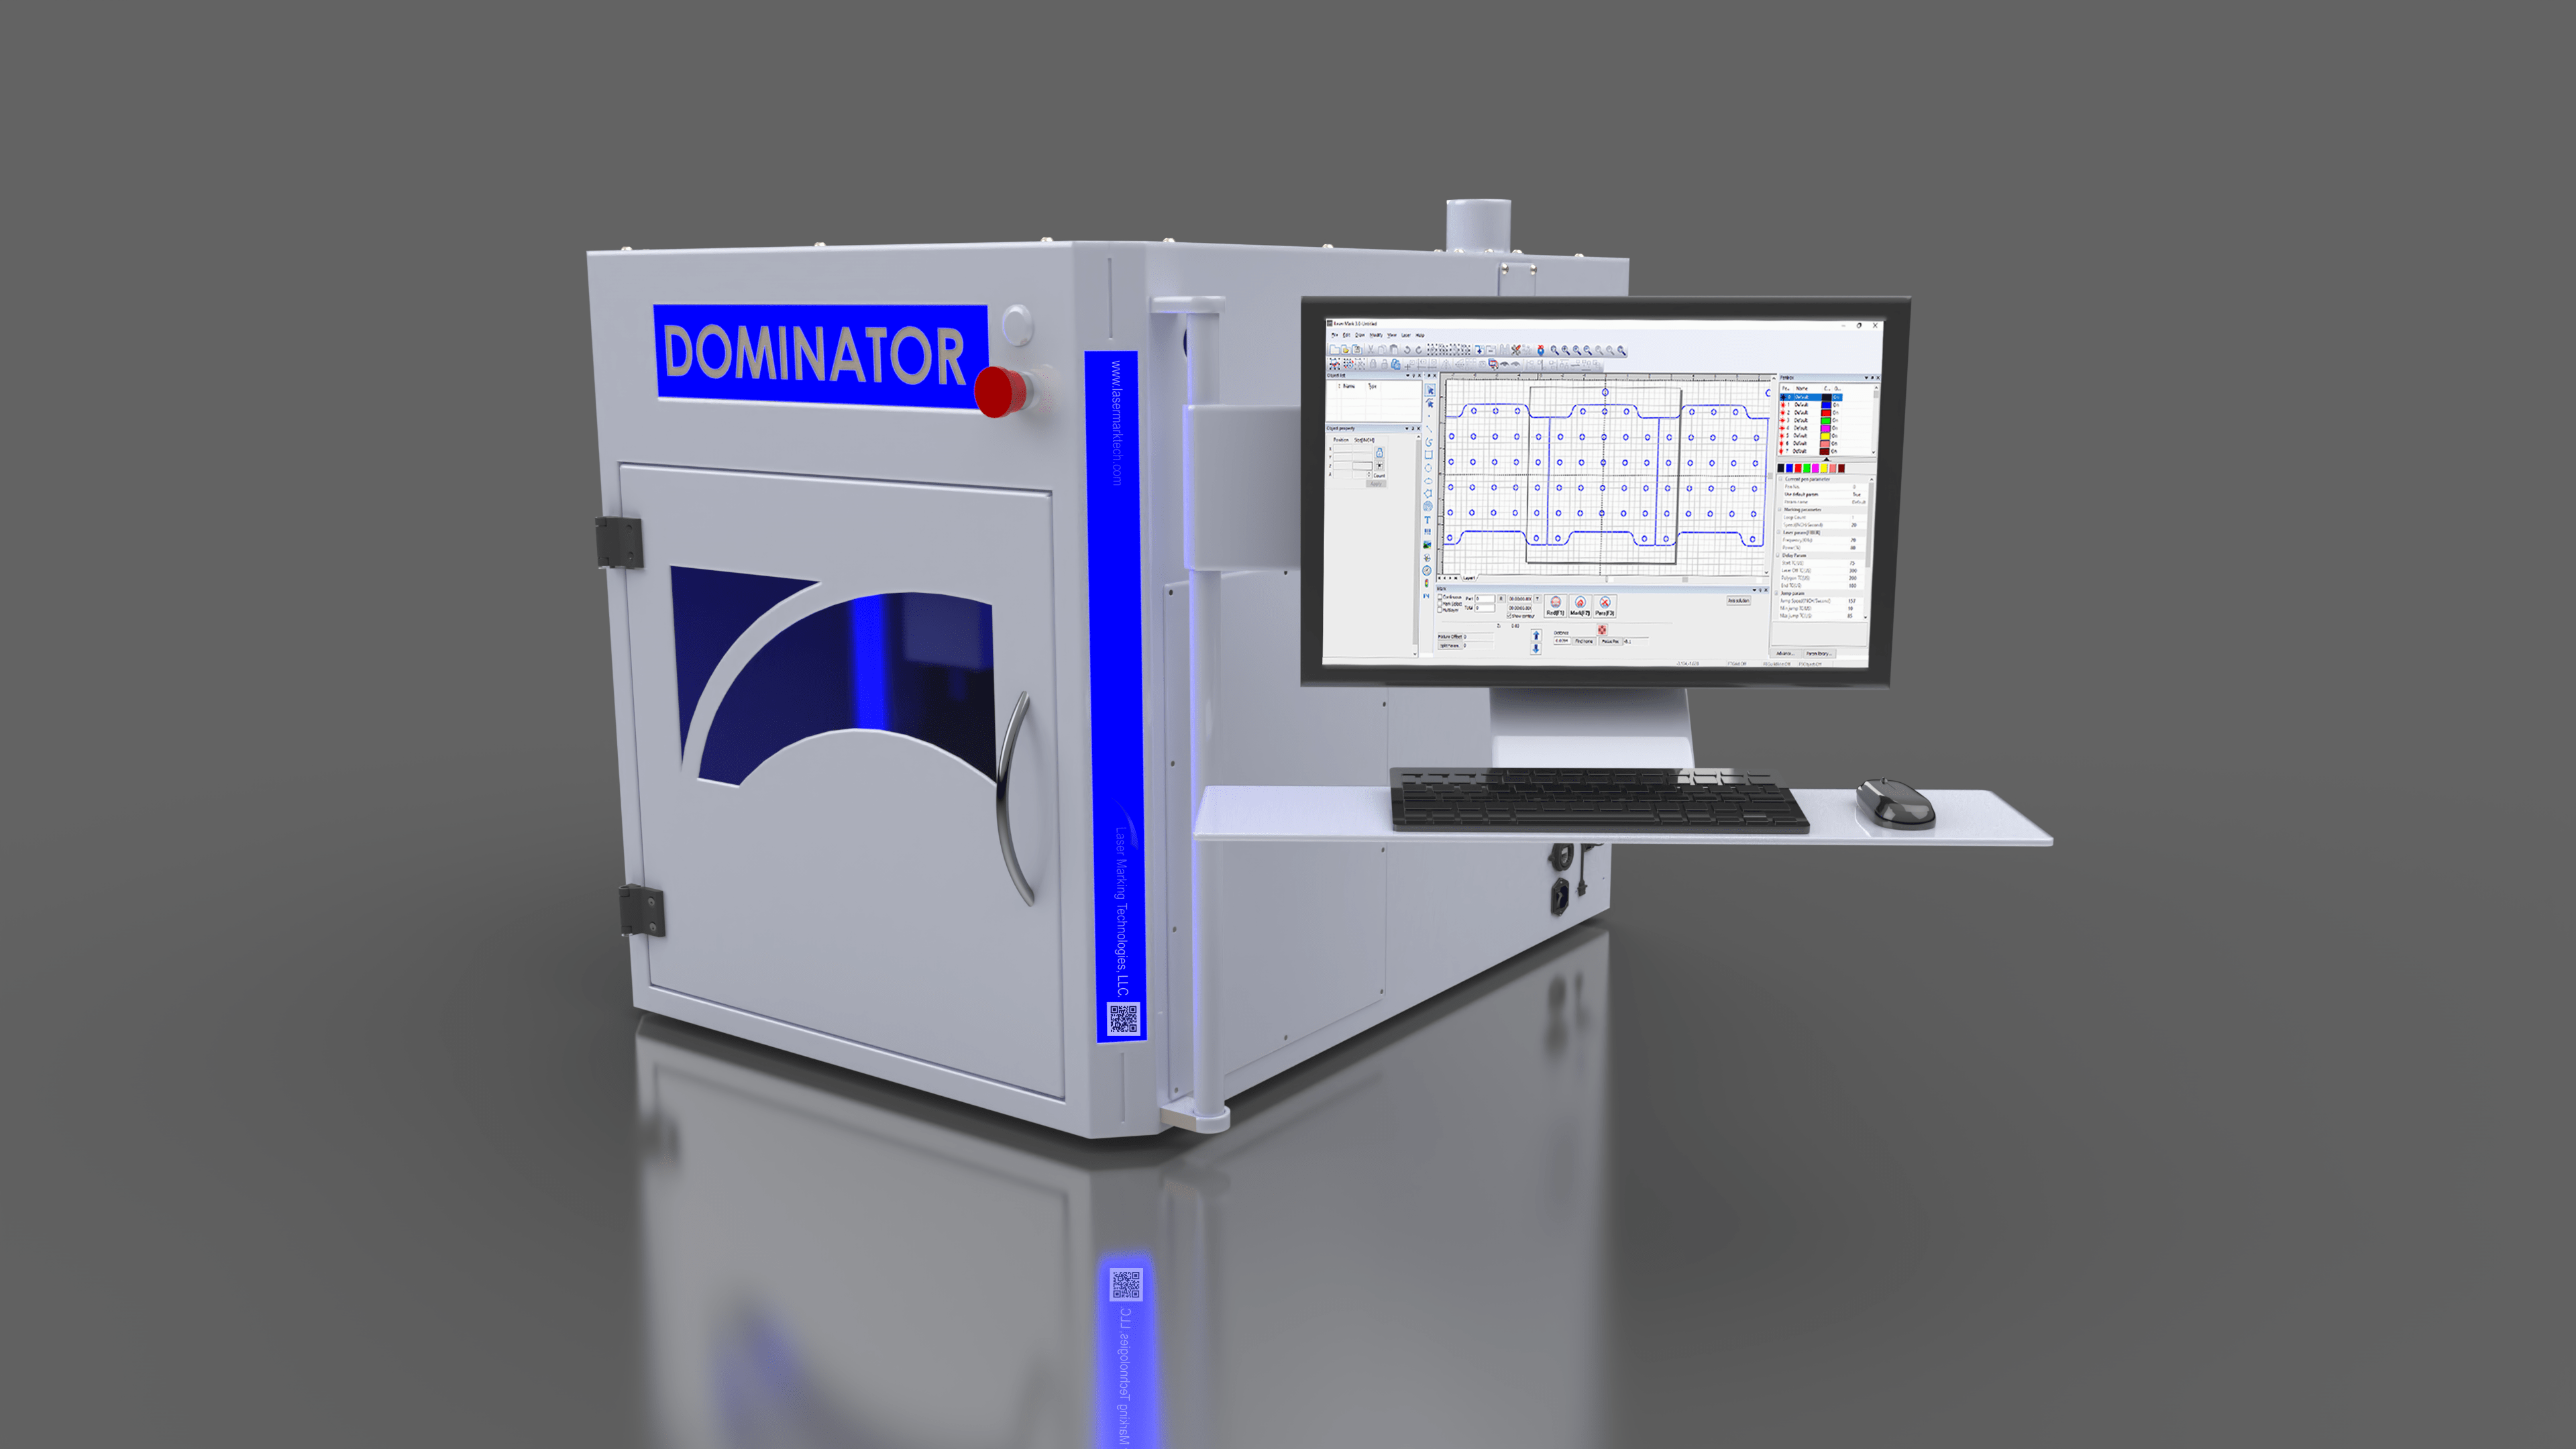The width and height of the screenshot is (2576, 1449).
Task: Select the Polygon draw tool
Action: (x=1429, y=494)
